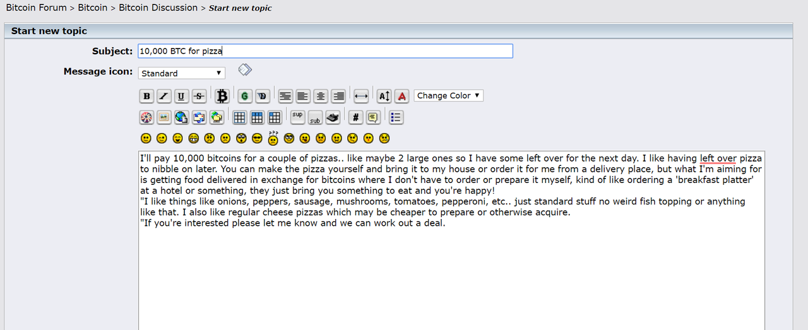Viewport: 808px width, 330px height.
Task: Apply strikethrough formatting
Action: 199,96
